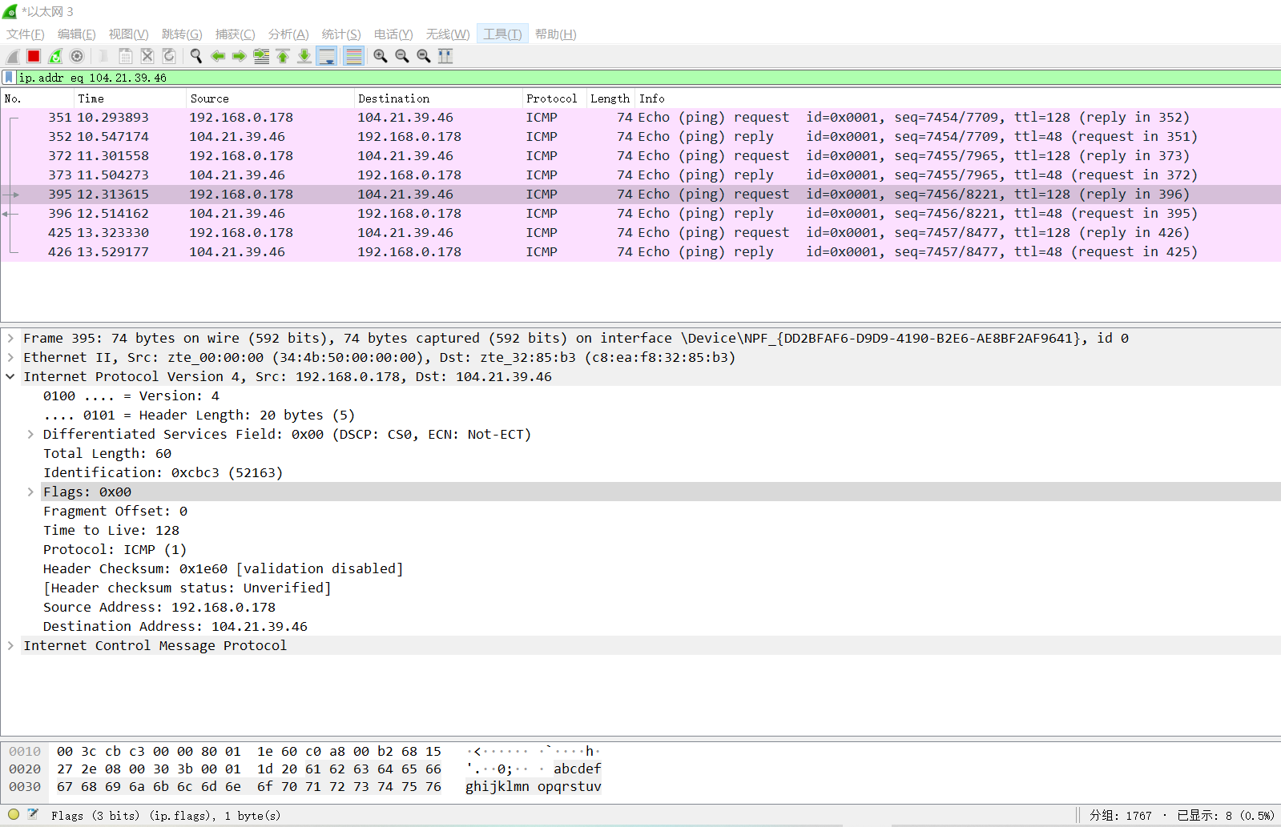This screenshot has width=1281, height=827.
Task: Select the Time to Live: 128 field
Action: (x=111, y=530)
